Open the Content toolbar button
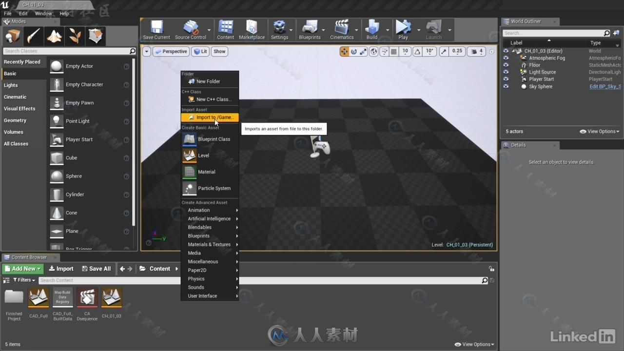Image resolution: width=624 pixels, height=351 pixels. click(225, 30)
